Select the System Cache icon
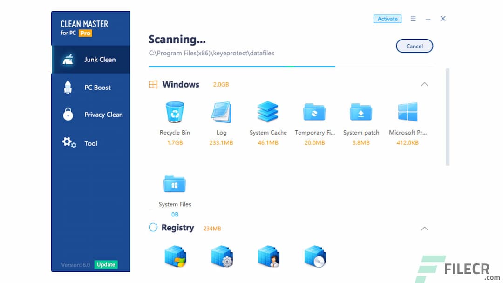 click(x=268, y=112)
